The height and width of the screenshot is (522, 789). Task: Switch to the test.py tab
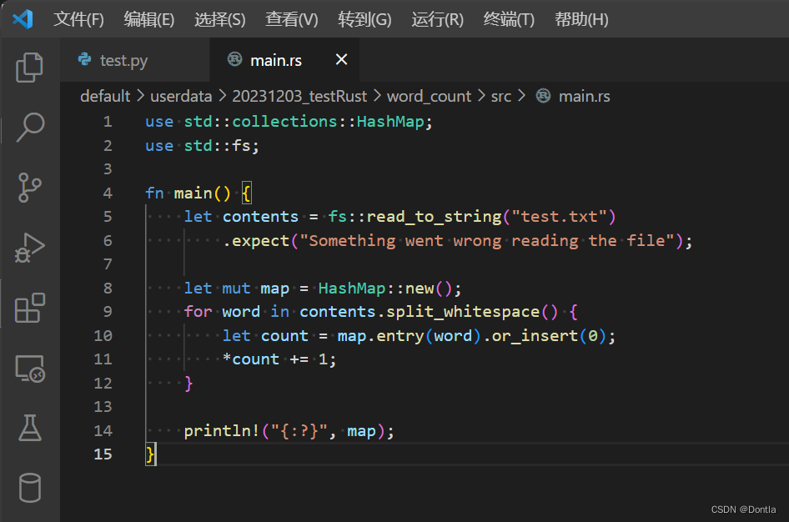tap(135, 60)
